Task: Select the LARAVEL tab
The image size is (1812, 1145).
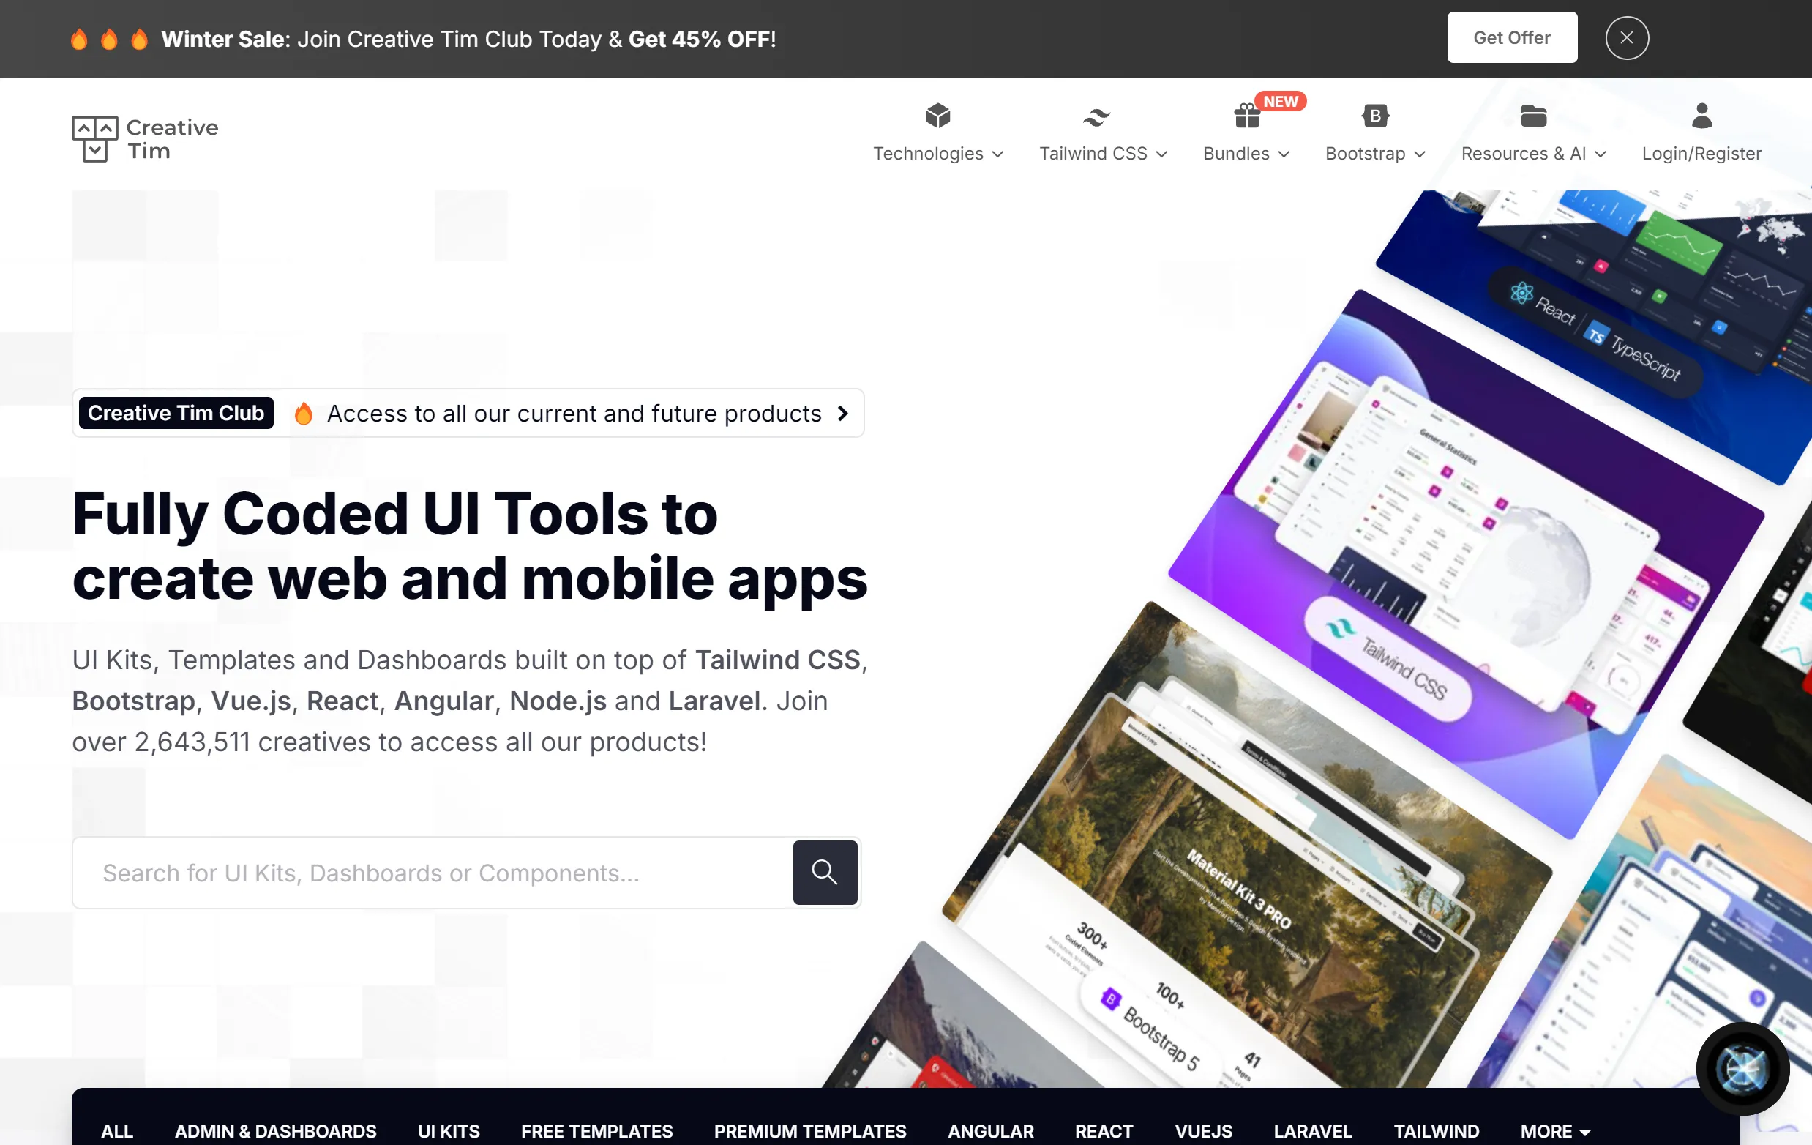Action: [1312, 1130]
